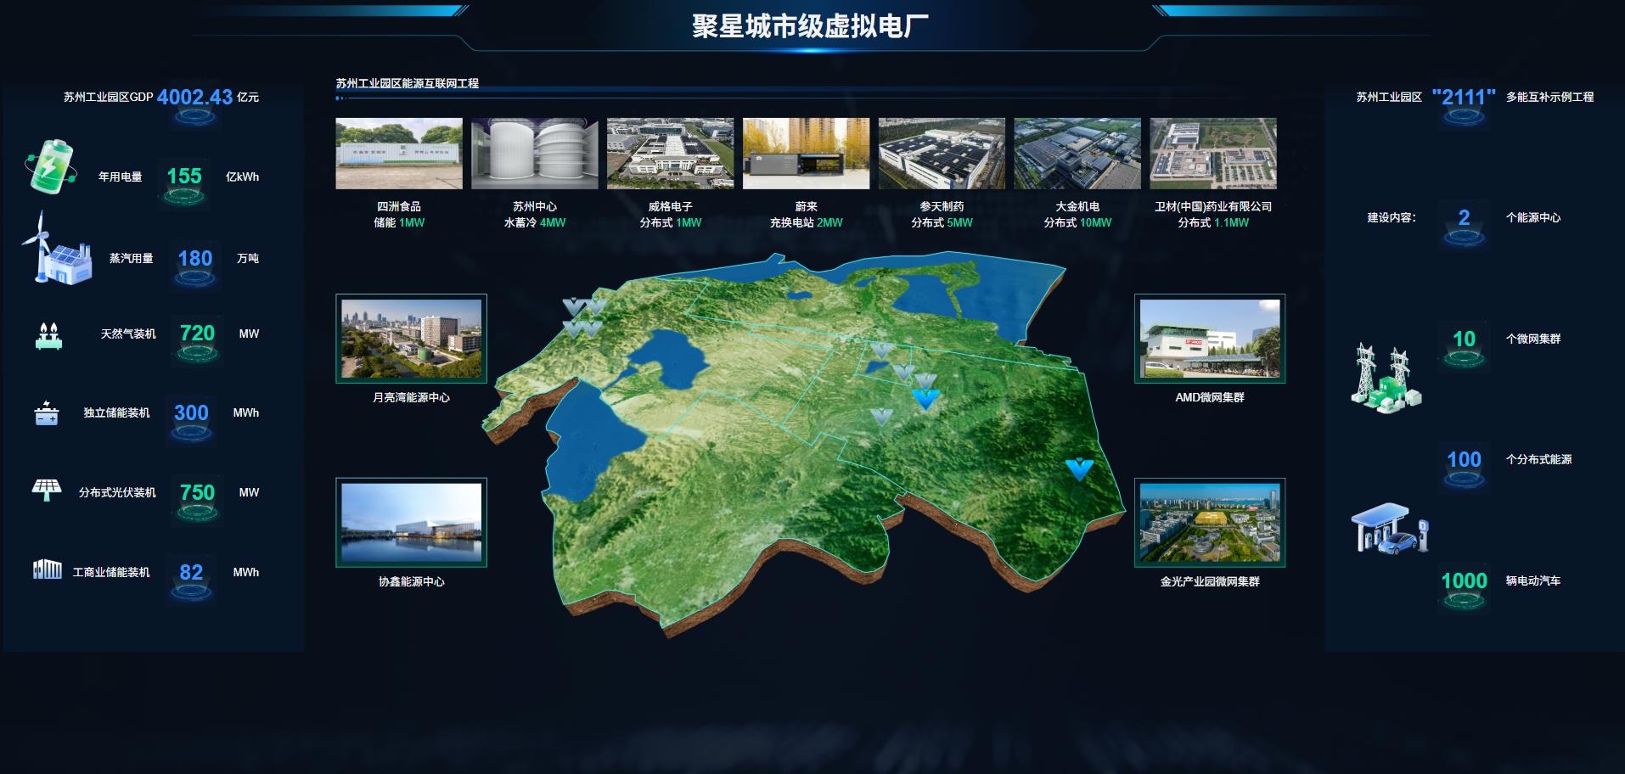Select the 蔚来 充换电站 photo
Screen dimensions: 1625x774
(x=807, y=154)
